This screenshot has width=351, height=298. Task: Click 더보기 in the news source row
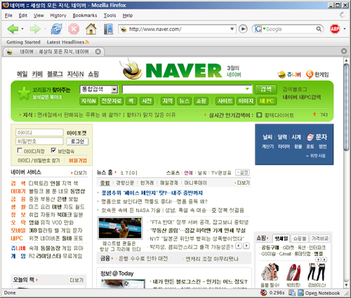click(244, 183)
